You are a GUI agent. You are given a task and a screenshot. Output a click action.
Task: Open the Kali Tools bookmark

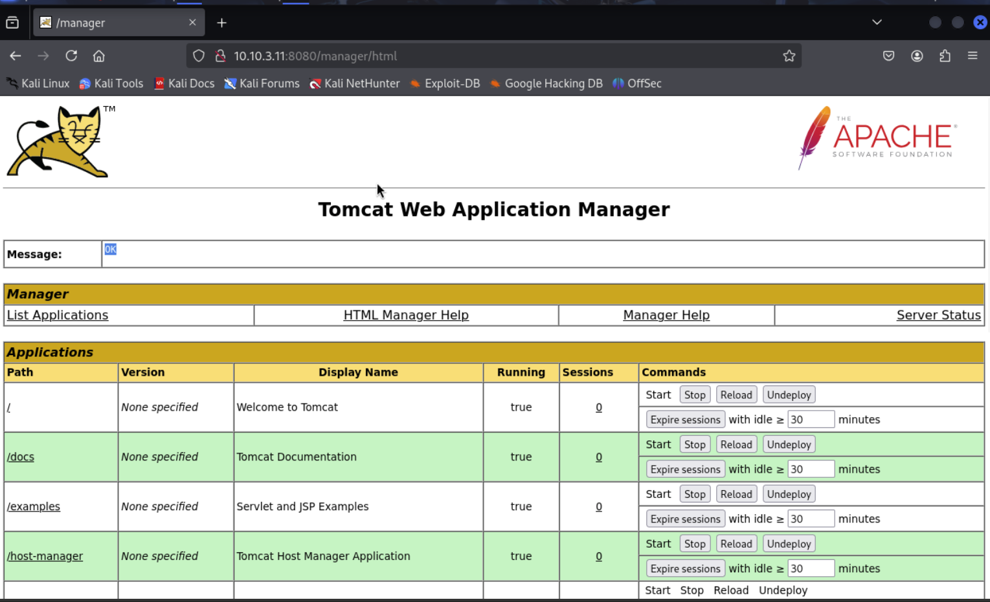point(111,83)
